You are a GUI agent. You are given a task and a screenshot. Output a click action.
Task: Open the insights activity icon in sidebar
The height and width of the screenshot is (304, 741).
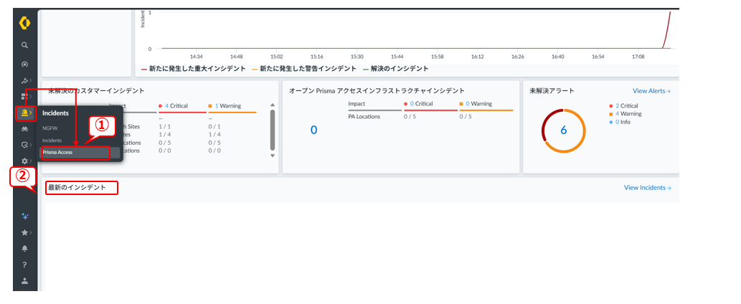pos(24,81)
